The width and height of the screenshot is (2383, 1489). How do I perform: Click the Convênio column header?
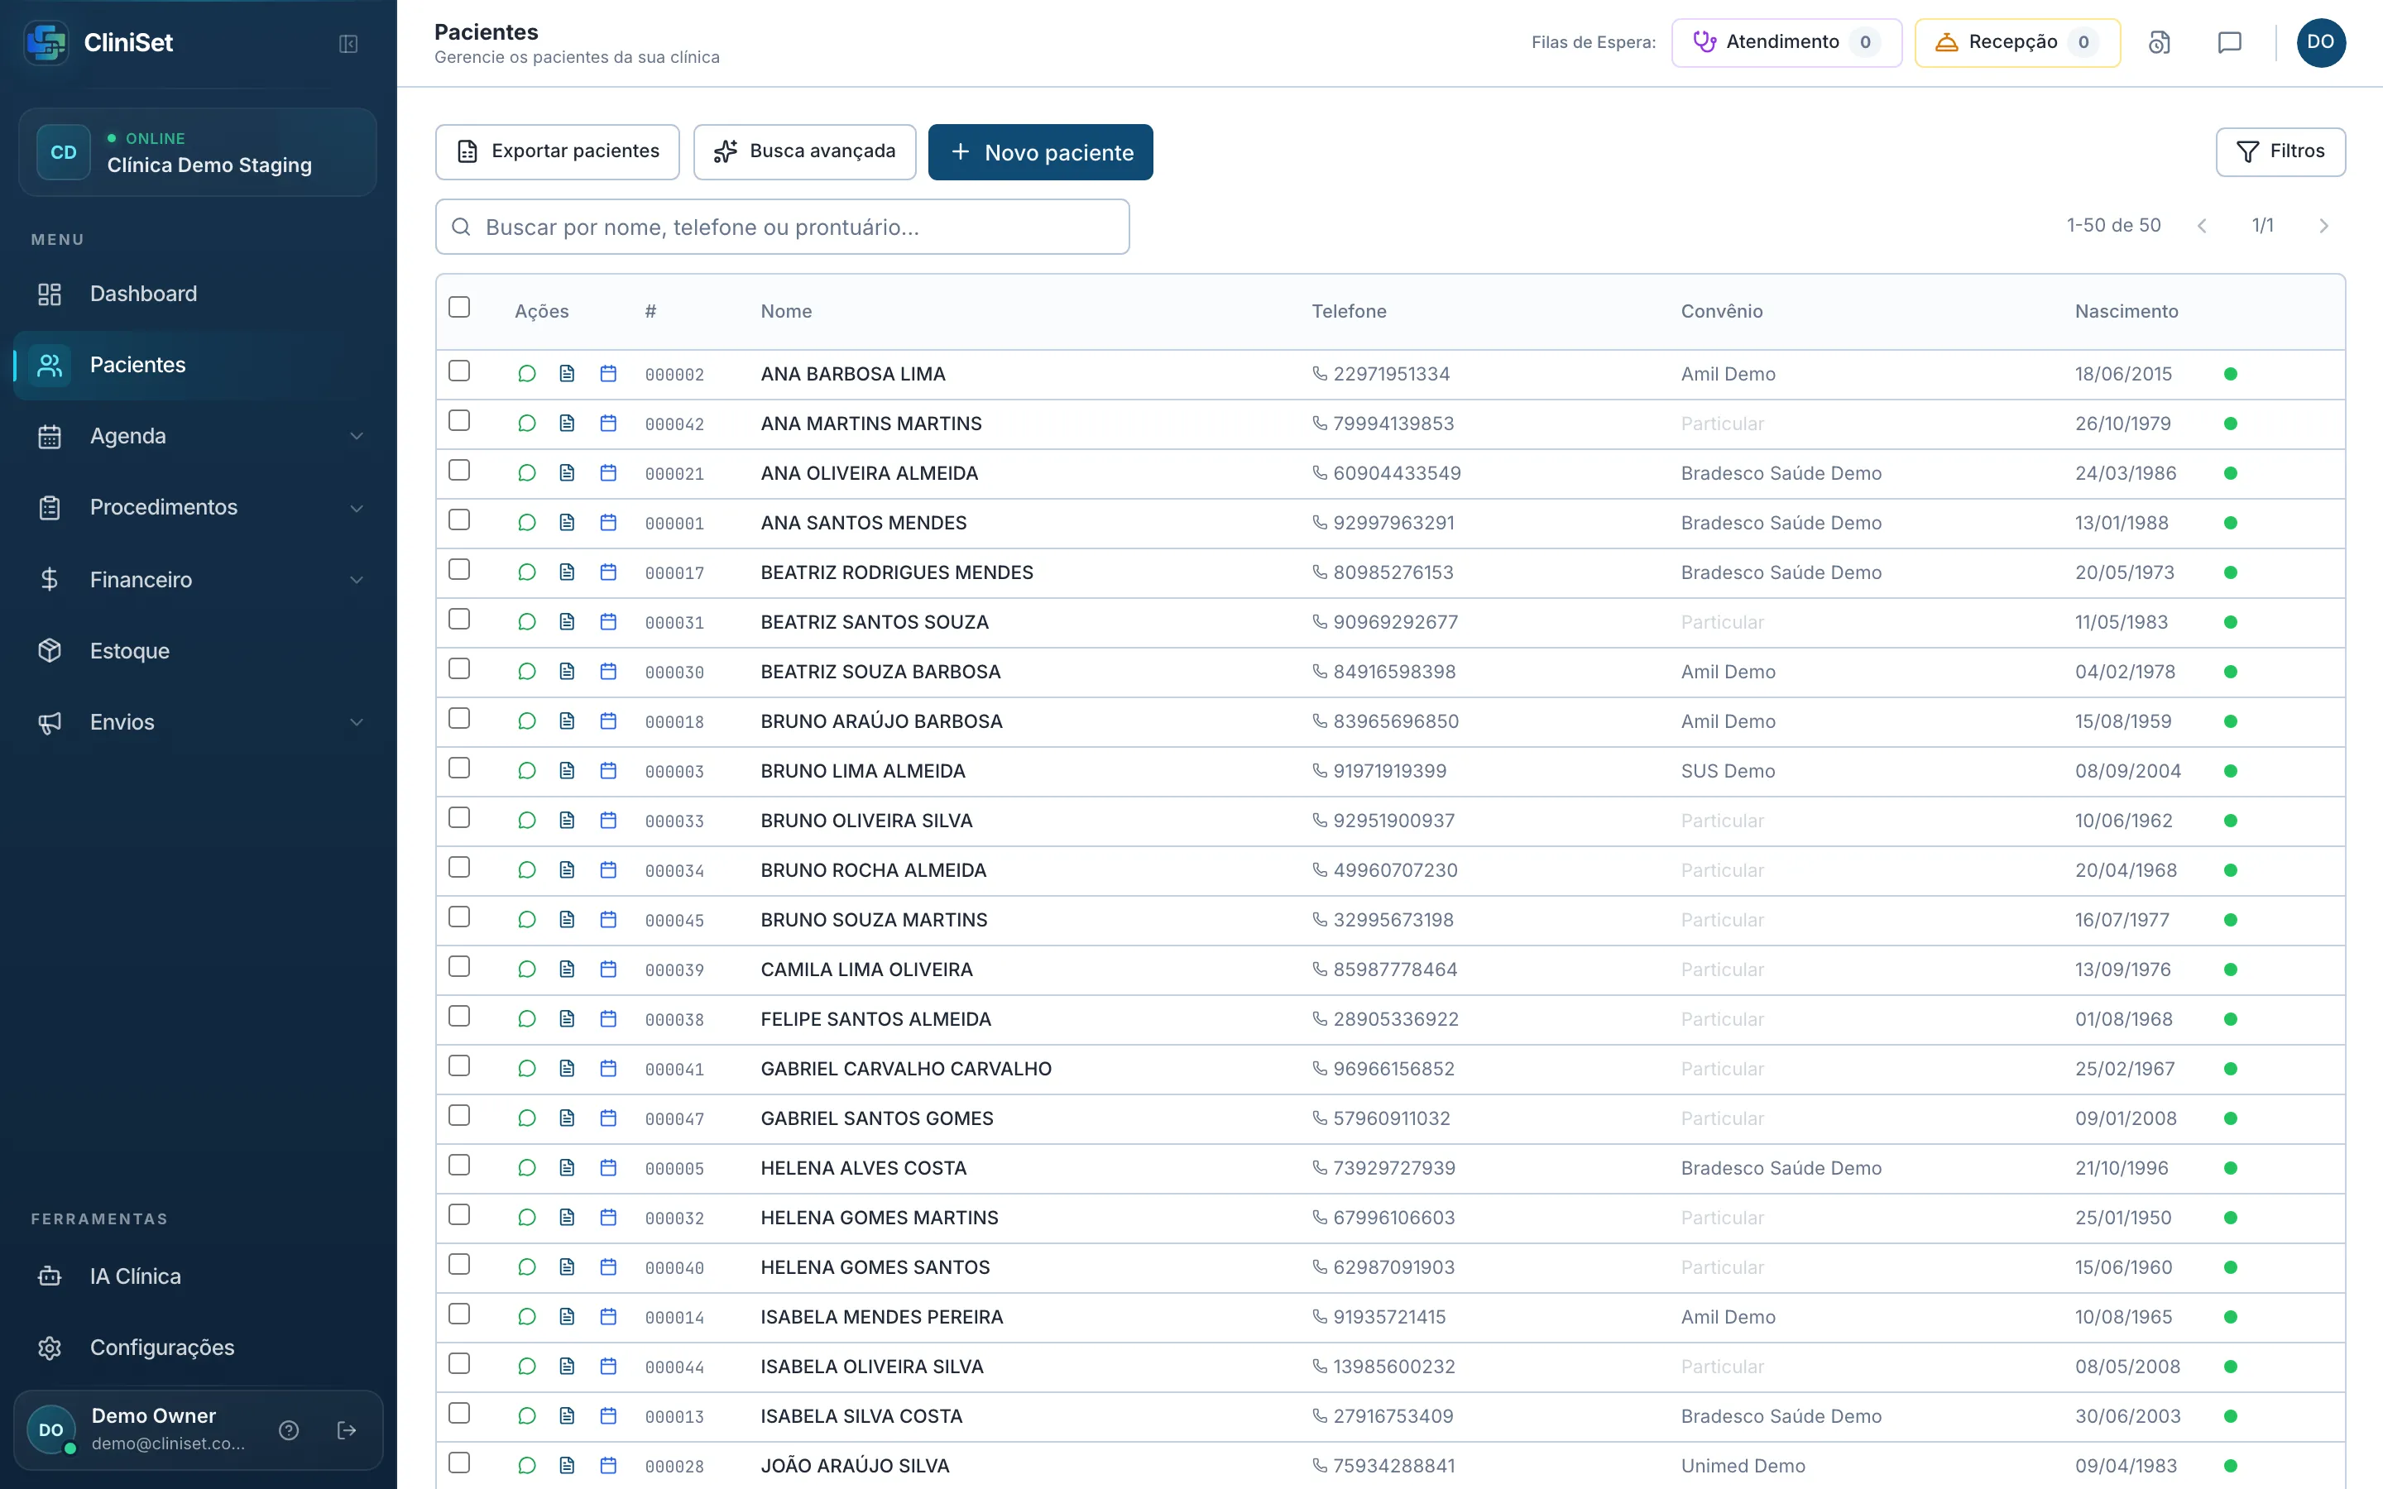[x=1721, y=311]
